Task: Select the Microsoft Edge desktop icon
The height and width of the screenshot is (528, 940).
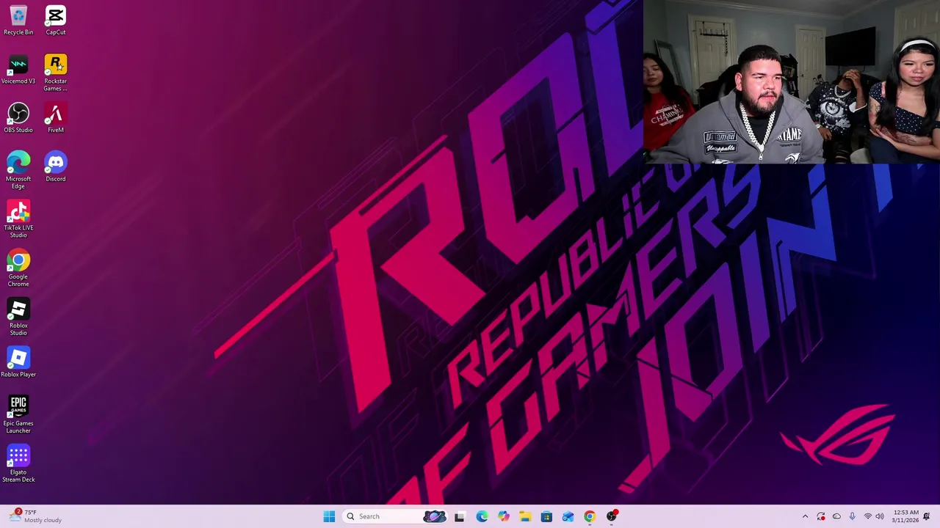Action: pyautogui.click(x=18, y=170)
